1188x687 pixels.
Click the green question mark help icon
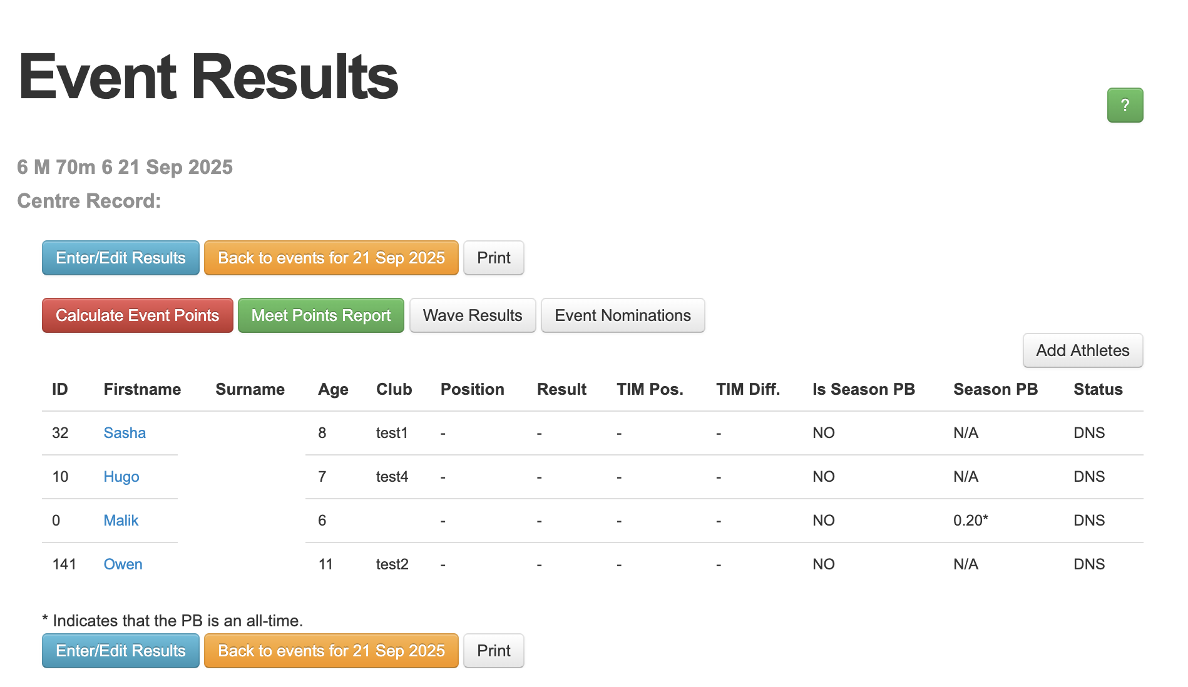1125,105
